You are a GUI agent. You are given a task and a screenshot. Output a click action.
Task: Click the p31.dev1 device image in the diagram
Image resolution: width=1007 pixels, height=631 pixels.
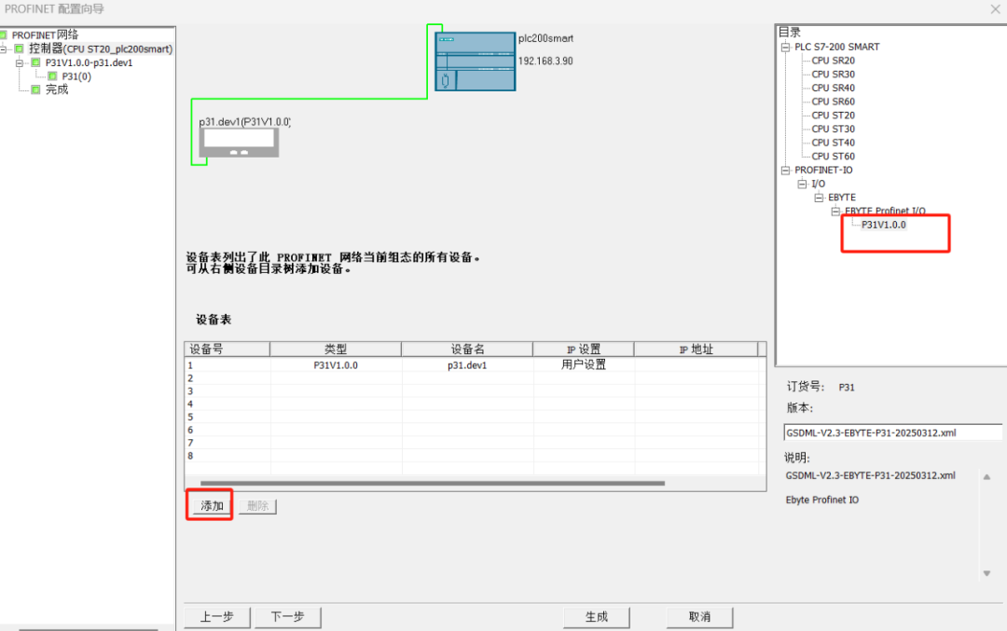(x=239, y=143)
